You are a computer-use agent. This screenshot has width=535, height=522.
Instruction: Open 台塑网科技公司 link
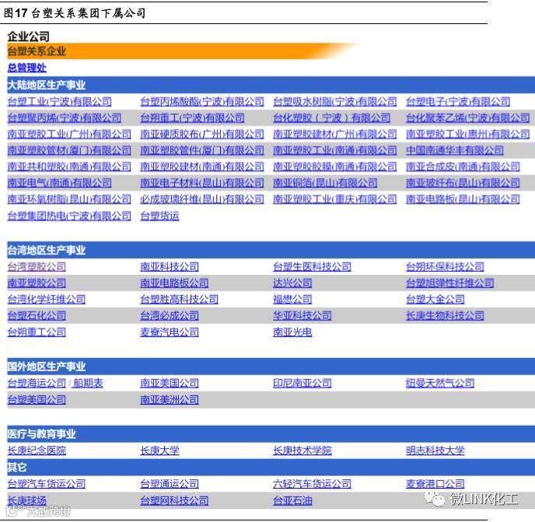coord(174,500)
